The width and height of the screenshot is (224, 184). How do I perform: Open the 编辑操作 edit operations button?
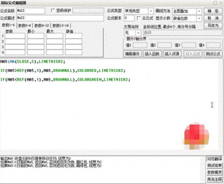point(133,54)
